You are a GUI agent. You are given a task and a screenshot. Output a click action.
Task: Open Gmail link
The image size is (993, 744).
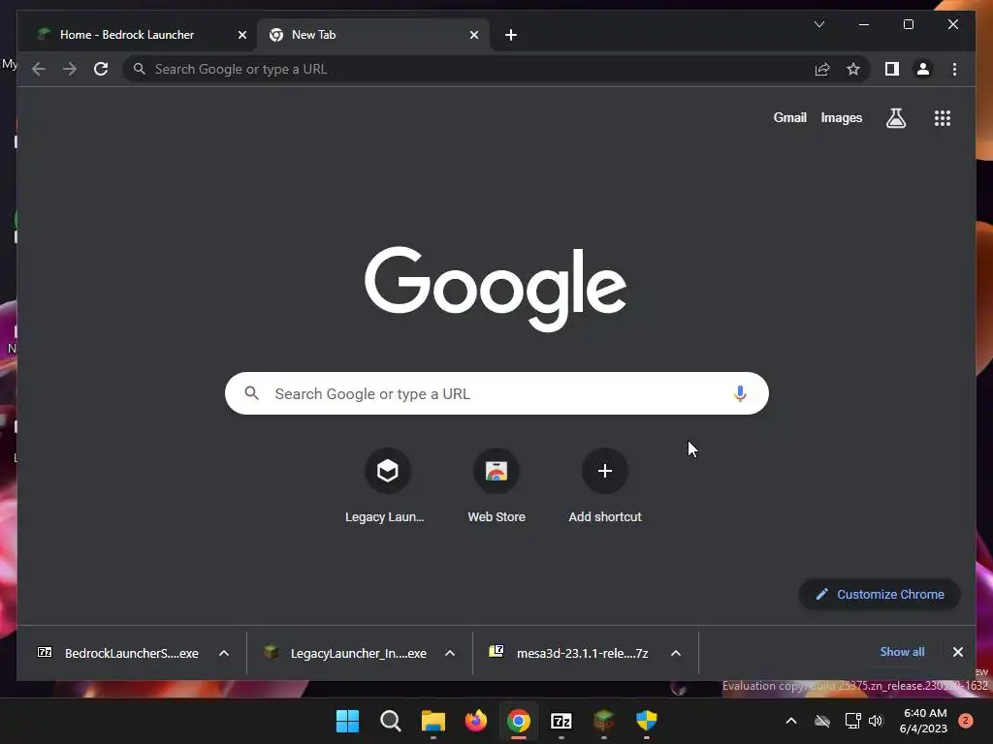[x=789, y=117]
